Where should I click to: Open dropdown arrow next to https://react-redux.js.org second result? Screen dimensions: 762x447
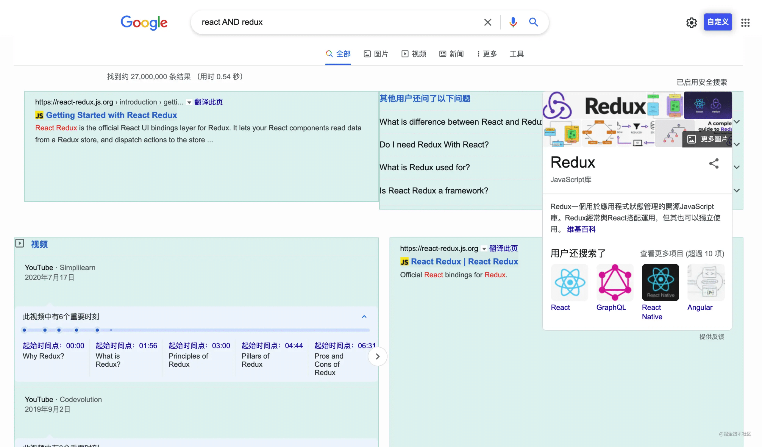(x=484, y=249)
